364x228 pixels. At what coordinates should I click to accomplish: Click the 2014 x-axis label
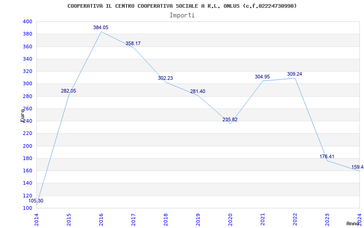tap(36, 220)
